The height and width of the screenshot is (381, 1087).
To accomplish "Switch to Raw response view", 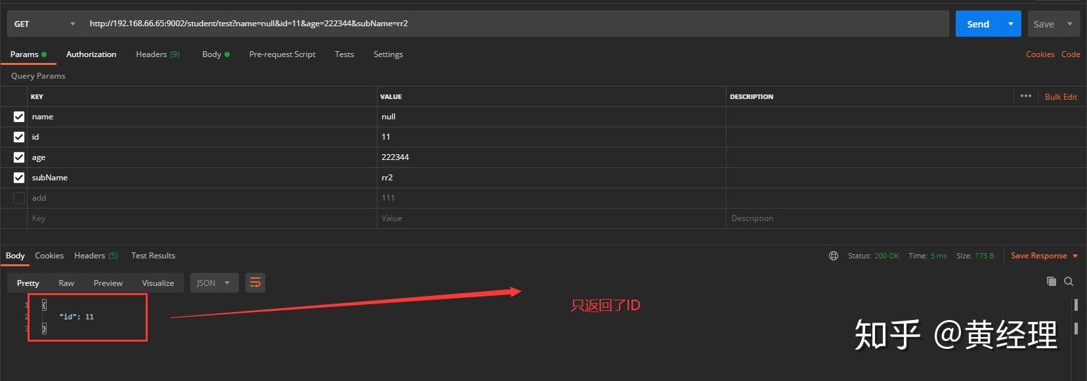I will 66,283.
